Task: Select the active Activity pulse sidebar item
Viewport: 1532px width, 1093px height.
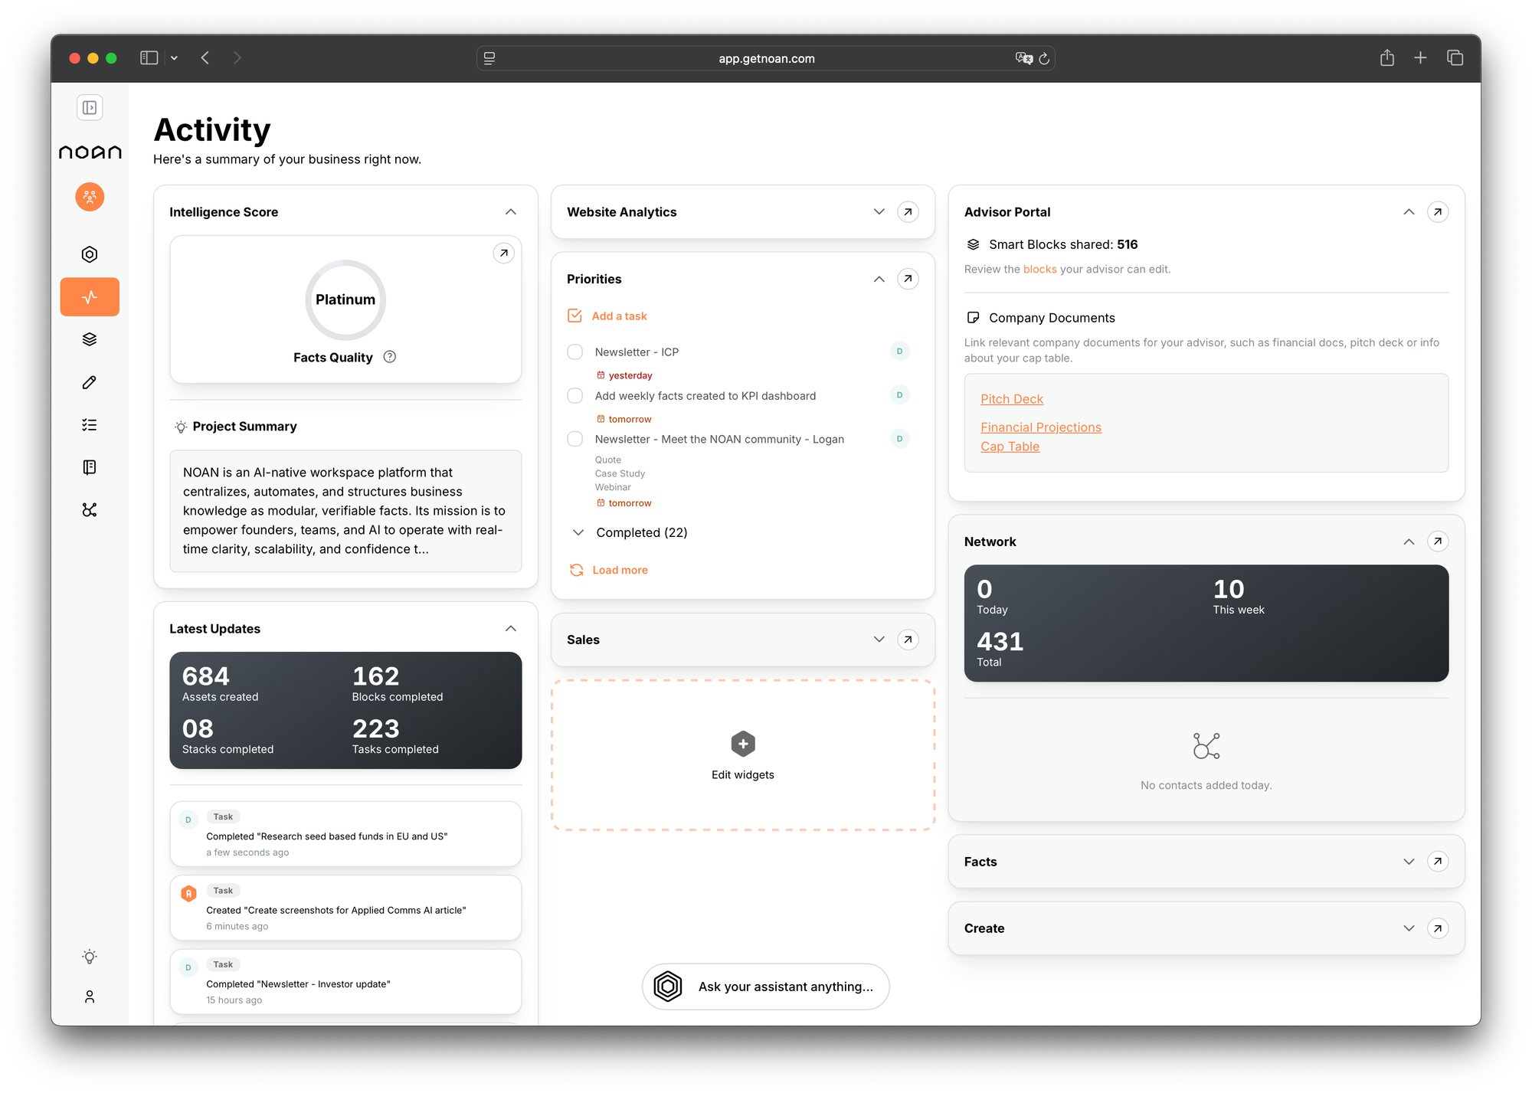Action: pos(90,297)
